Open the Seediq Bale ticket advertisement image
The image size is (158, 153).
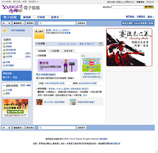point(129,47)
